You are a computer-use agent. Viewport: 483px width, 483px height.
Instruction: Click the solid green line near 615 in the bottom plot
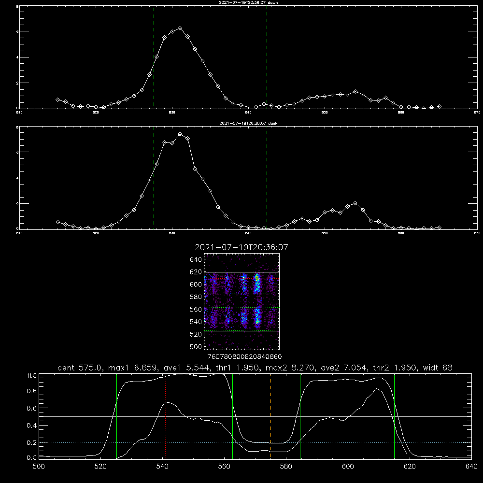(394, 416)
